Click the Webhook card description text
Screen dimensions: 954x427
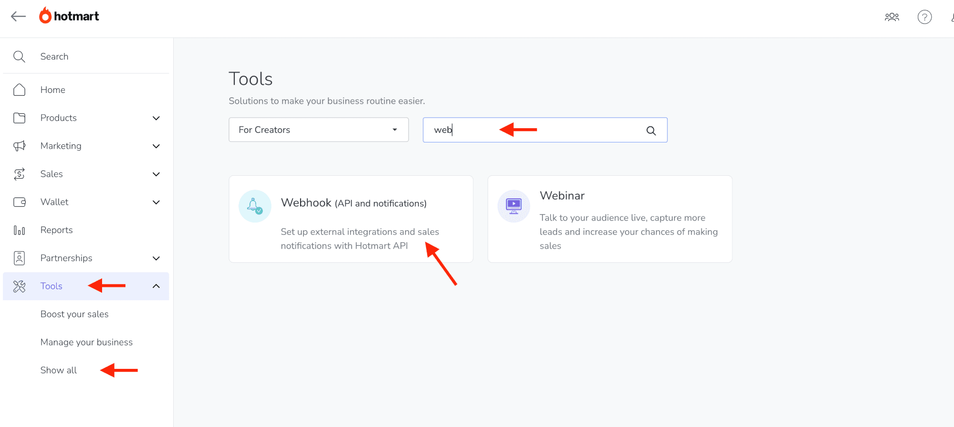[x=360, y=239]
